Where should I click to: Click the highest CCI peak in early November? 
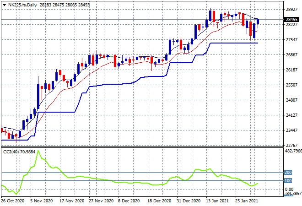tap(38, 151)
